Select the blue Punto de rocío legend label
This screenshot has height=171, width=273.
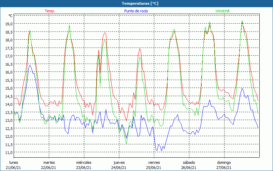136,11
